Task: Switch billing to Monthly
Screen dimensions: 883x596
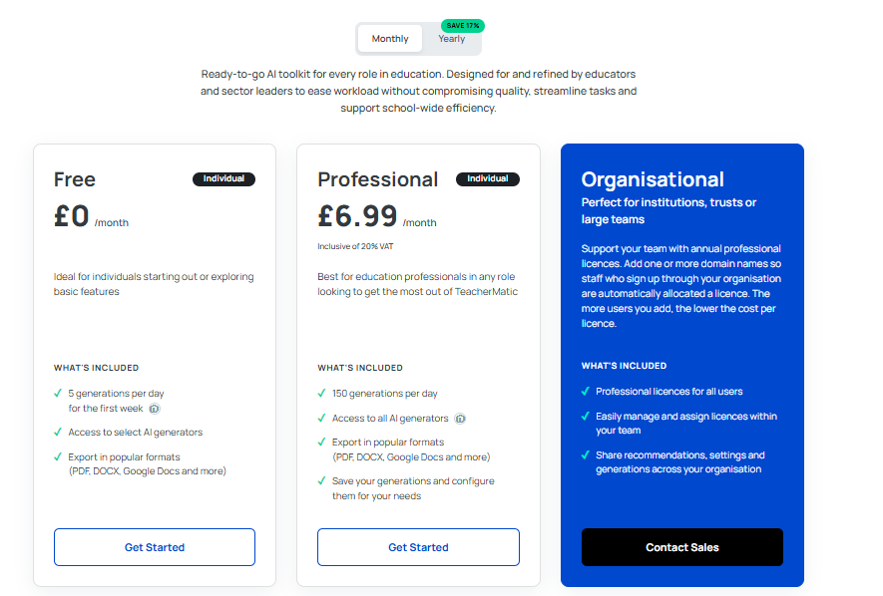Action: pyautogui.click(x=390, y=39)
